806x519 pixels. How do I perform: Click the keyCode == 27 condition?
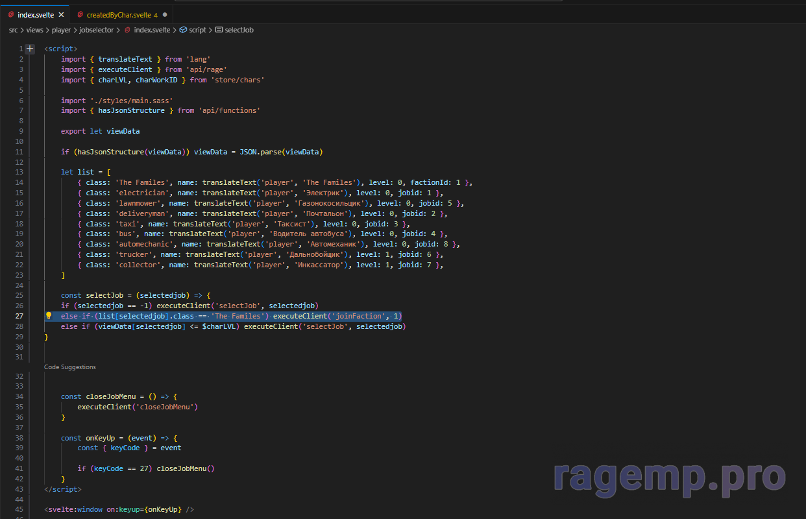[x=121, y=468]
